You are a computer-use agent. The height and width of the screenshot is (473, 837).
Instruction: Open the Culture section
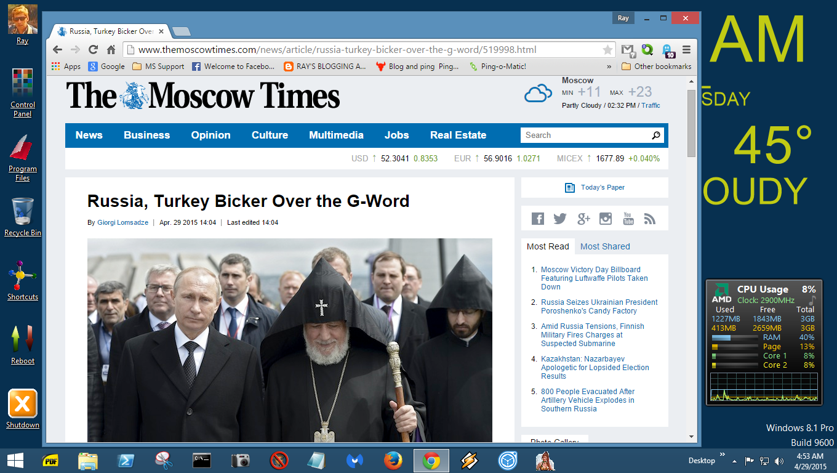(270, 135)
